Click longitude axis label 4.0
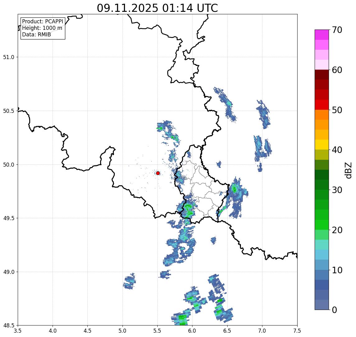Screen dimensions: 356x337 [53, 331]
